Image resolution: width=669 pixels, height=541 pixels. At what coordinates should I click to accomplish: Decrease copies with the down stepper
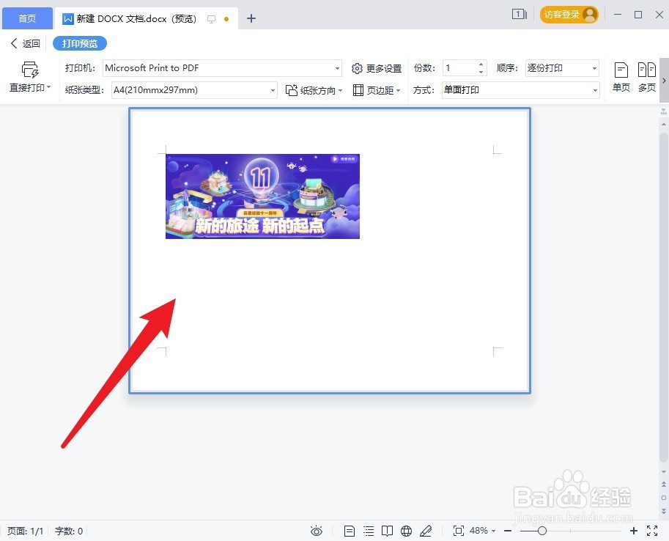pos(481,72)
